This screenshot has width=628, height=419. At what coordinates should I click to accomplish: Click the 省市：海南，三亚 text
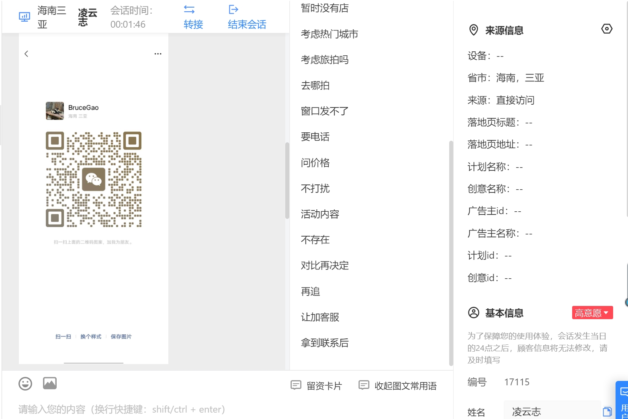(506, 78)
